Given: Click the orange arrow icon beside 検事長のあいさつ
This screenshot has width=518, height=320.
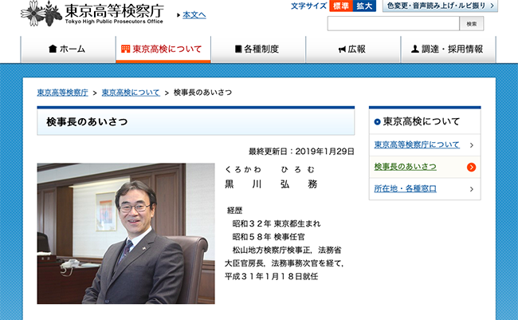Looking at the screenshot, I should point(472,167).
